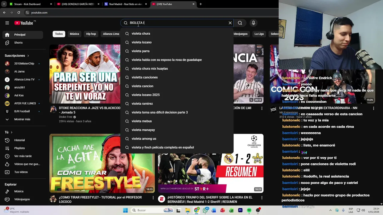This screenshot has width=383, height=215.
Task: Open Excel from the taskbar
Action: pyautogui.click(x=231, y=210)
